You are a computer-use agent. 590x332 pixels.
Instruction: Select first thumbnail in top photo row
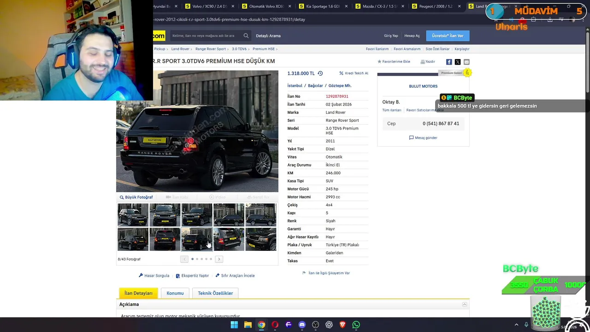point(133,215)
